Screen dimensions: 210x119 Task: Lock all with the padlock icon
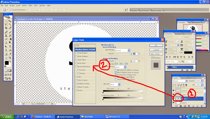(186, 85)
